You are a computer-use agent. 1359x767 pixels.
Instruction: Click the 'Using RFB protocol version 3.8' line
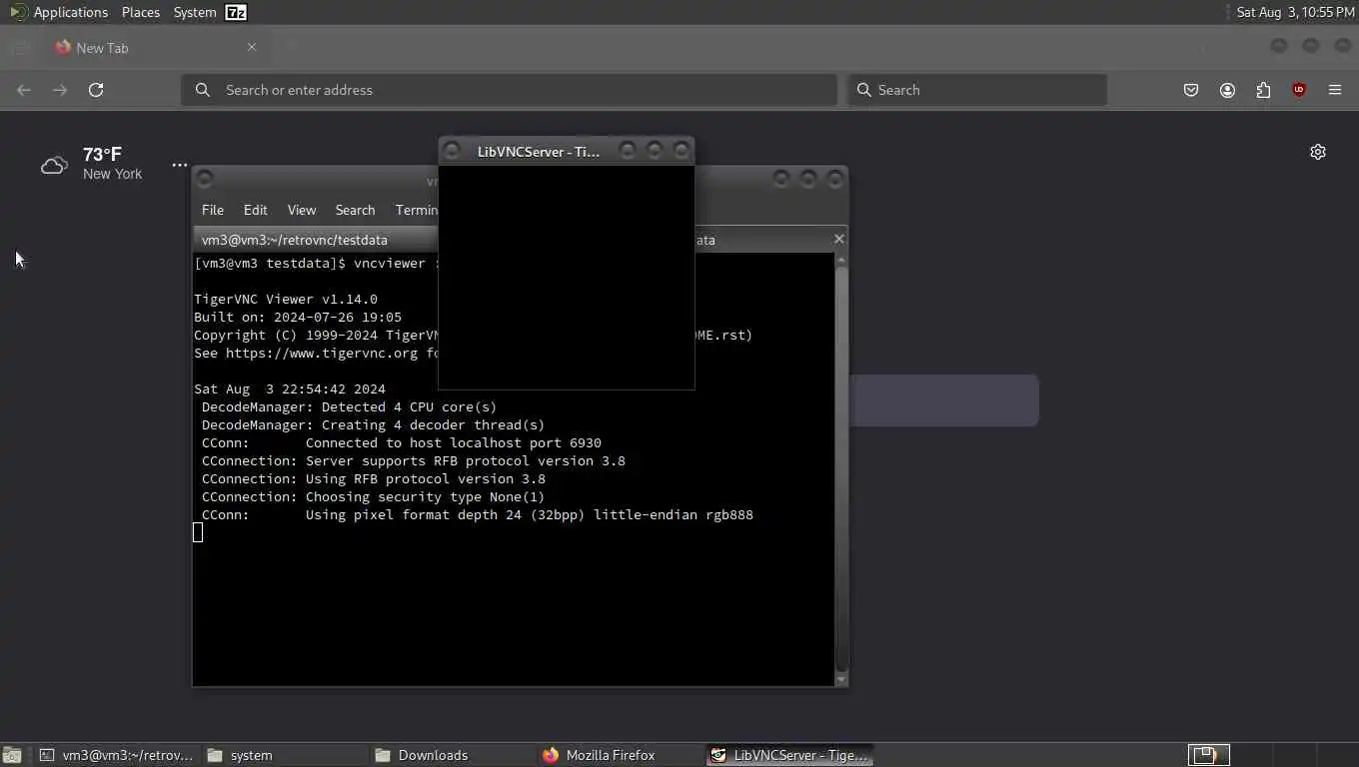374,478
